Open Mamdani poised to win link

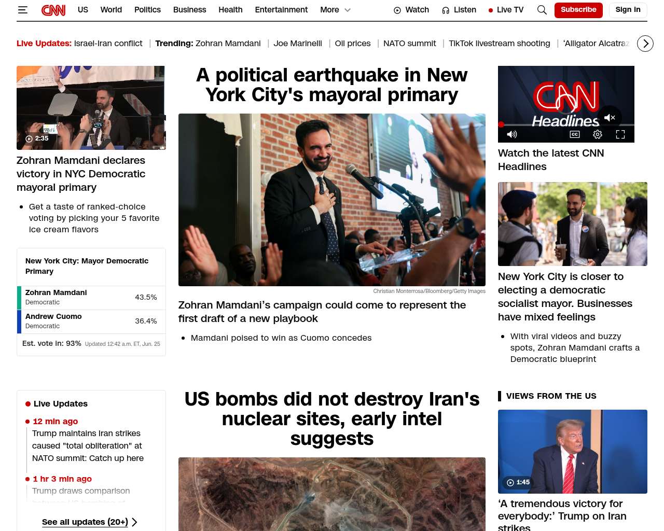click(281, 338)
